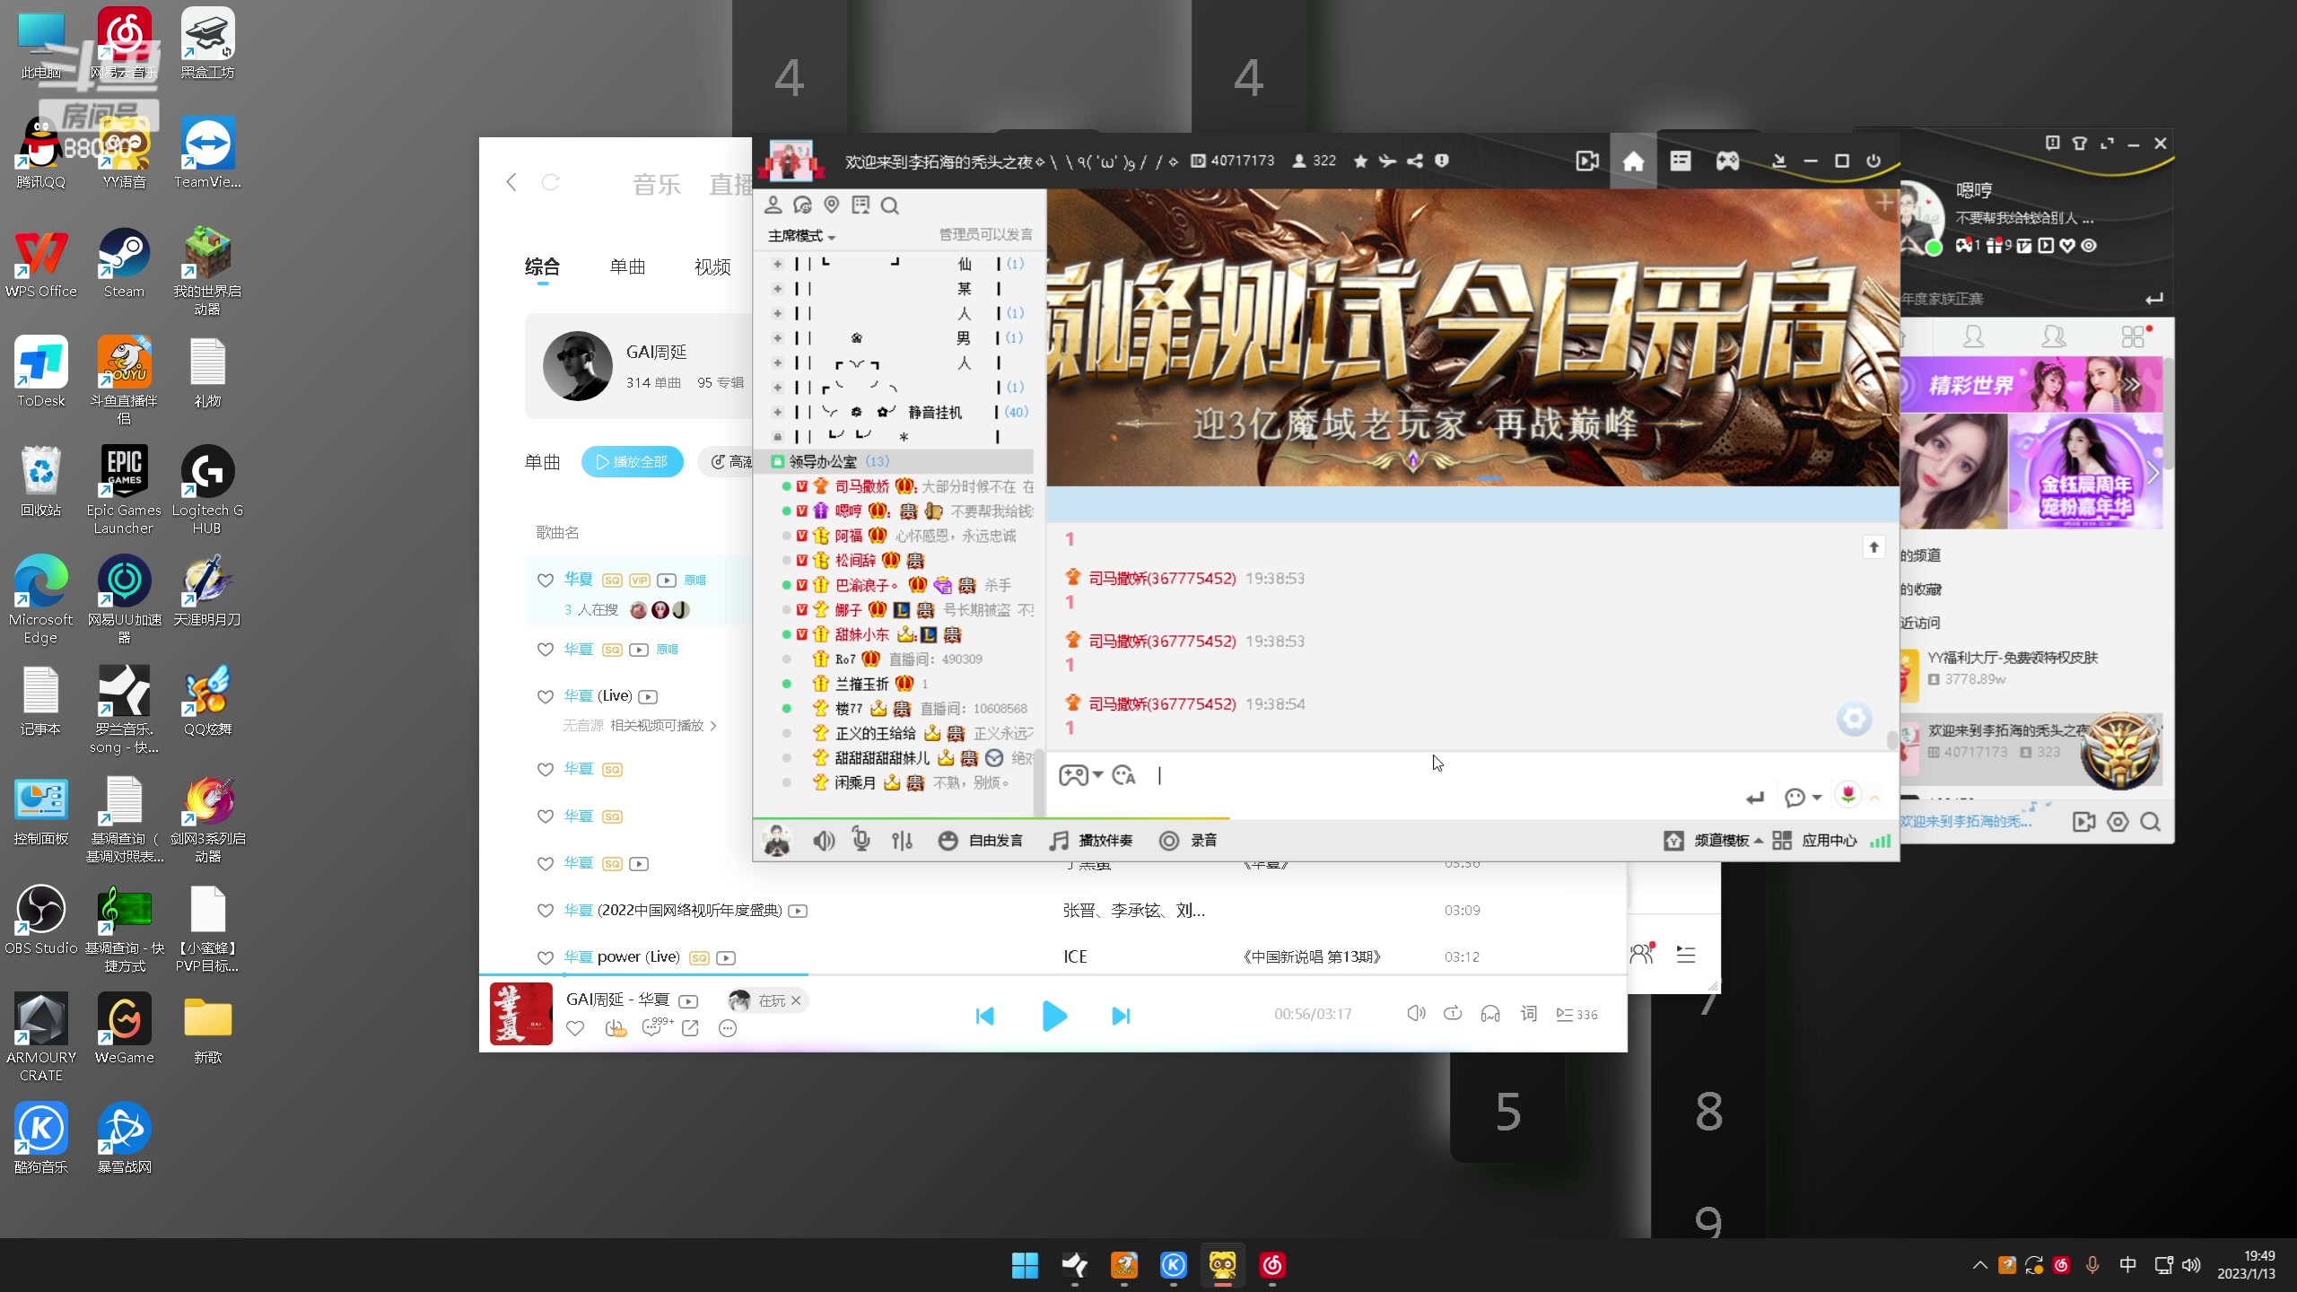The image size is (2297, 1292).
Task: Collapse the 领导办公室 tree node
Action: click(x=775, y=461)
